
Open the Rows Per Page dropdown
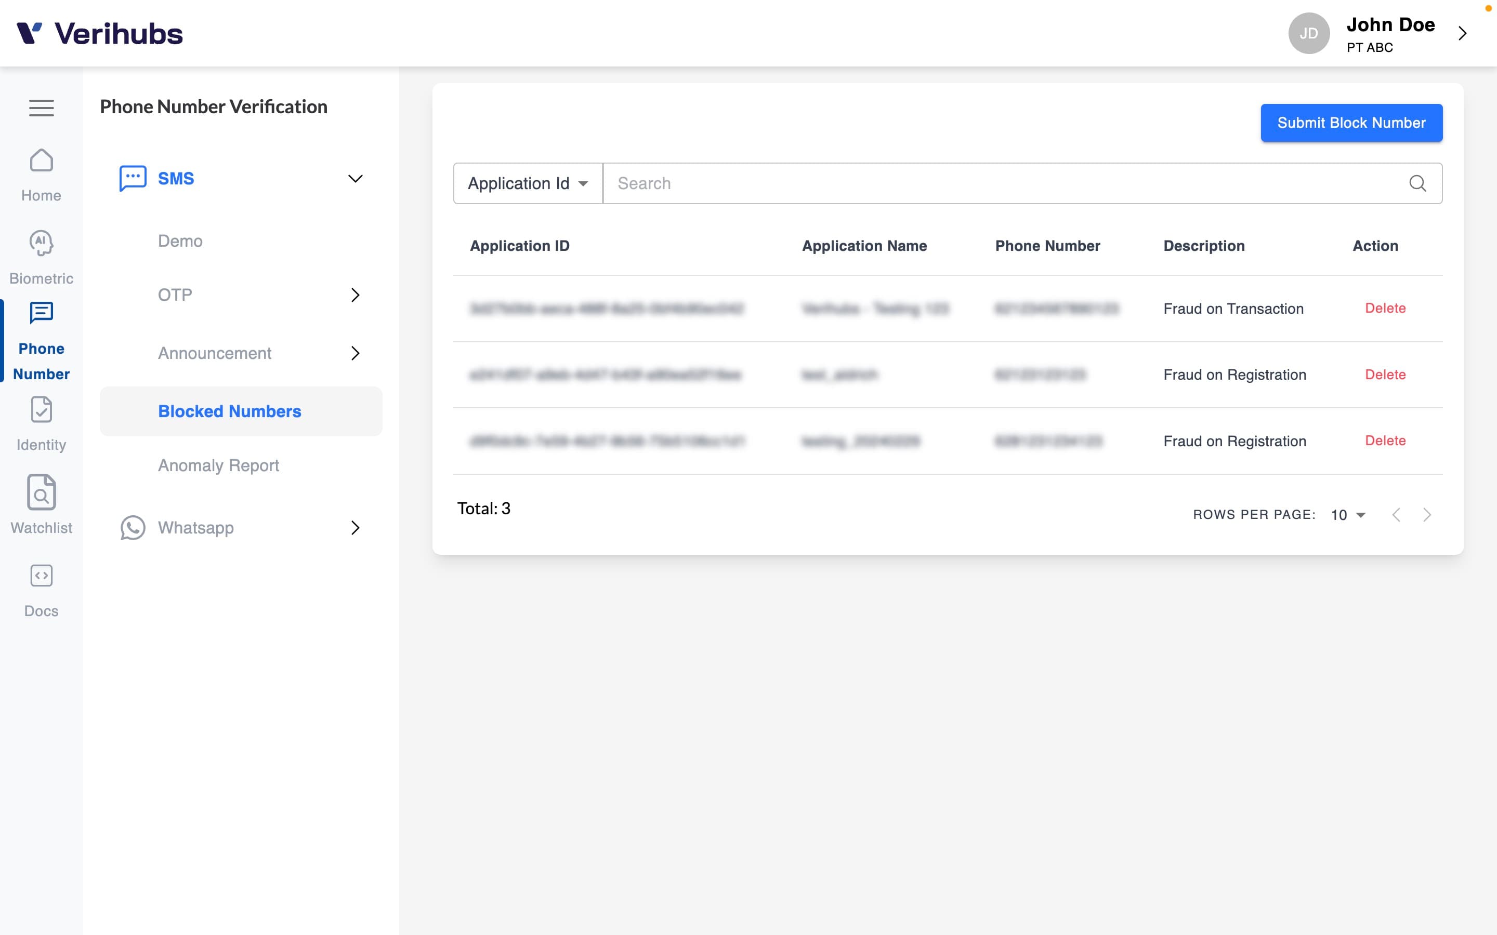point(1348,514)
